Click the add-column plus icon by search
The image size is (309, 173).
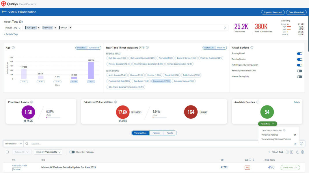pos(295,144)
